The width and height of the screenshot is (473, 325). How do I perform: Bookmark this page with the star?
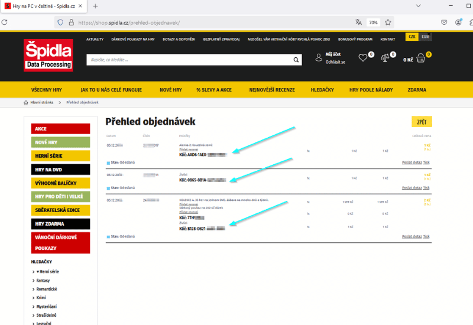(388, 22)
